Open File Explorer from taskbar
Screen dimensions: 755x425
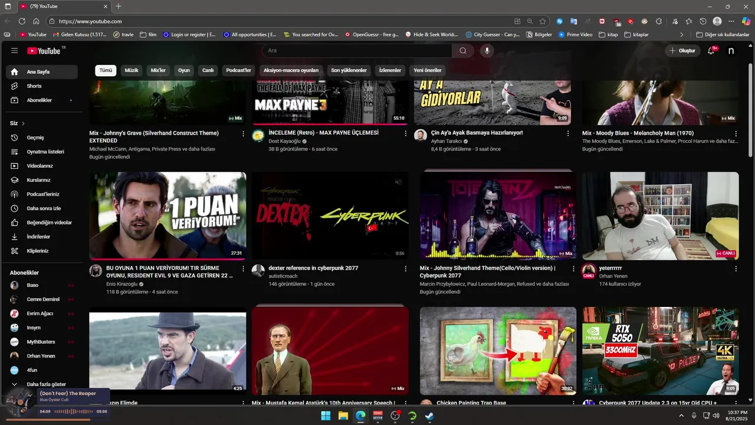click(x=343, y=416)
